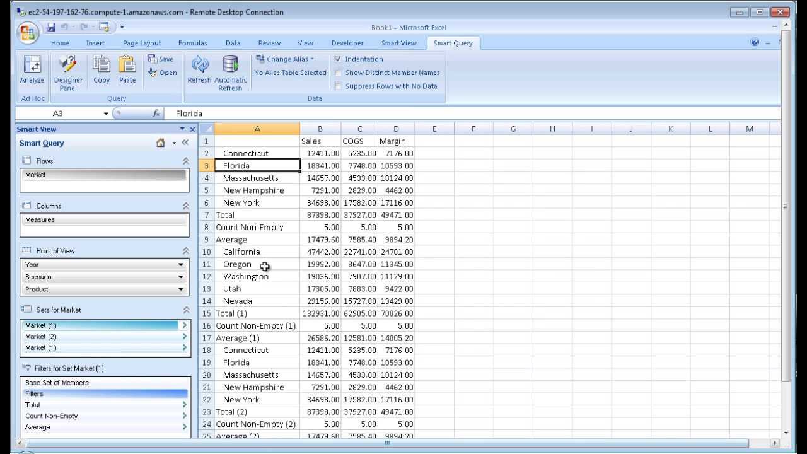Select row 10 header
The width and height of the screenshot is (807, 454).
click(206, 252)
